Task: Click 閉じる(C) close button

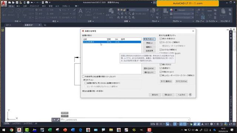Action: pyautogui.click(x=168, y=95)
